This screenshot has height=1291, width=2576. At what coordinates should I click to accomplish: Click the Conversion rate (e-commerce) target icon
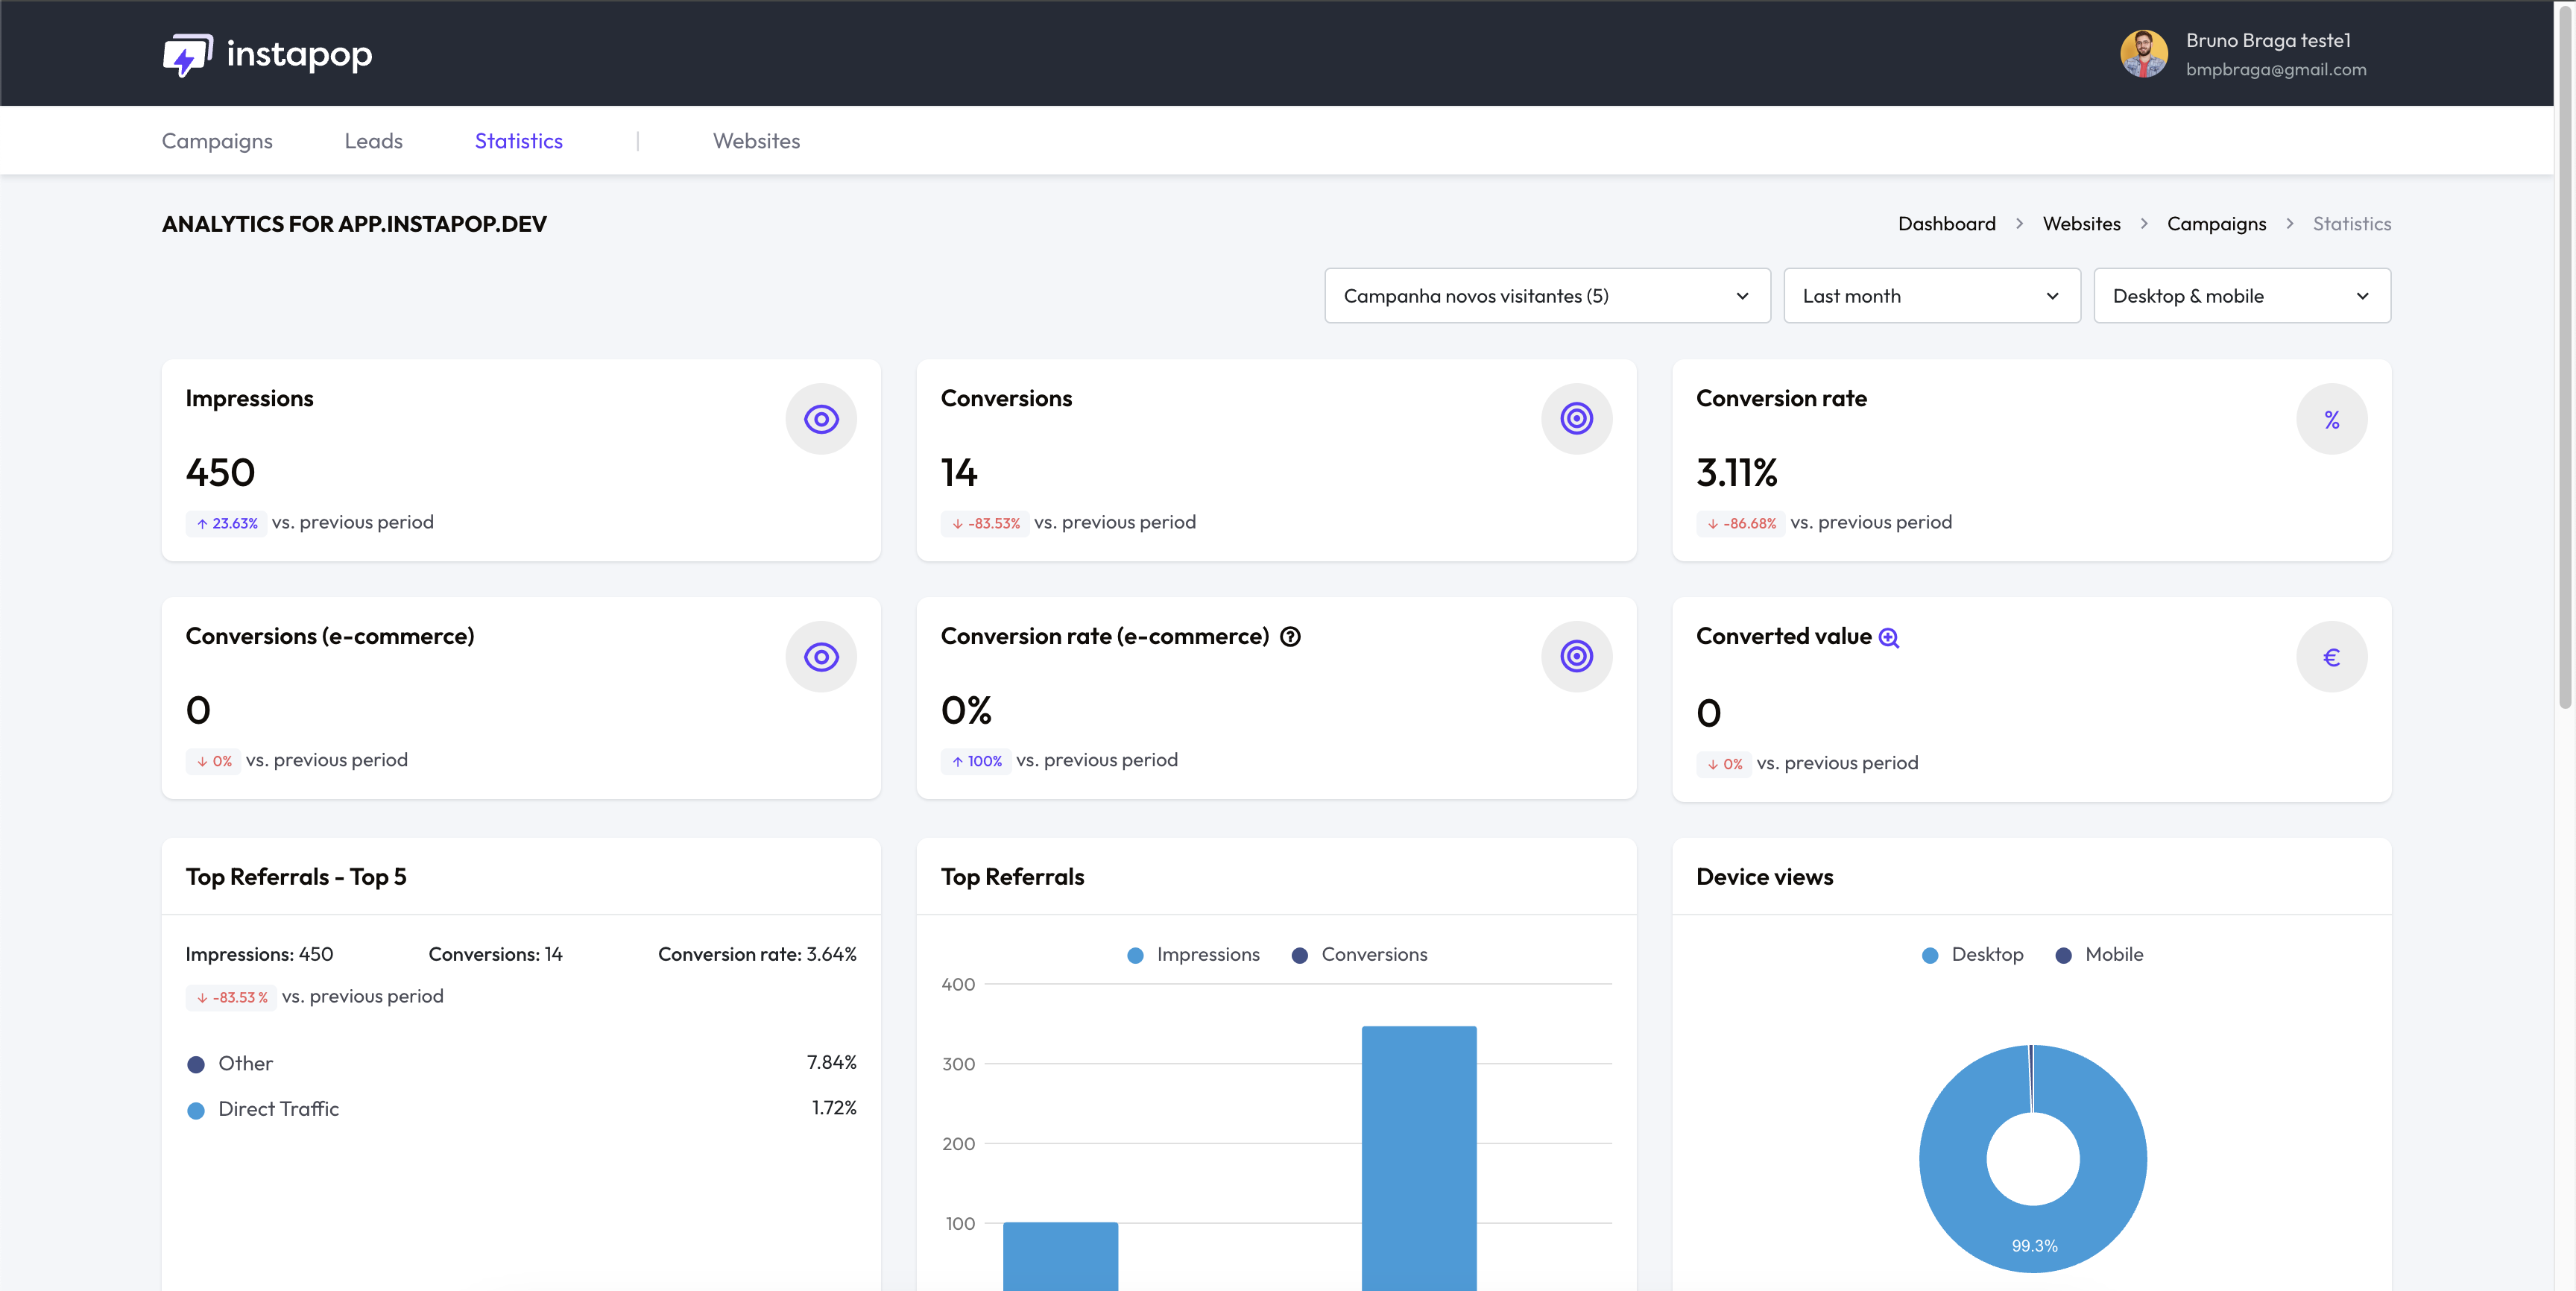pyautogui.click(x=1576, y=657)
